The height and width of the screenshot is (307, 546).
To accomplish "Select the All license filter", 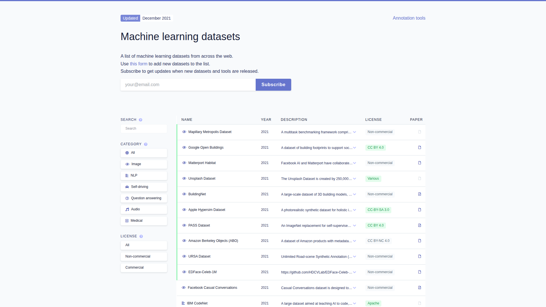I will tap(144, 245).
